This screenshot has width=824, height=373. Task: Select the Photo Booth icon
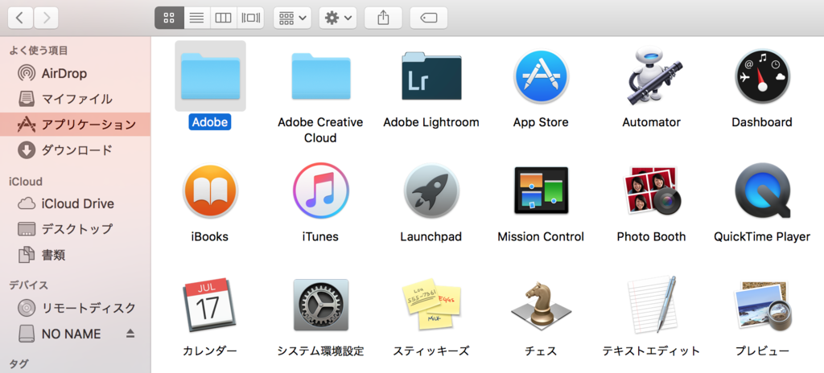[652, 191]
